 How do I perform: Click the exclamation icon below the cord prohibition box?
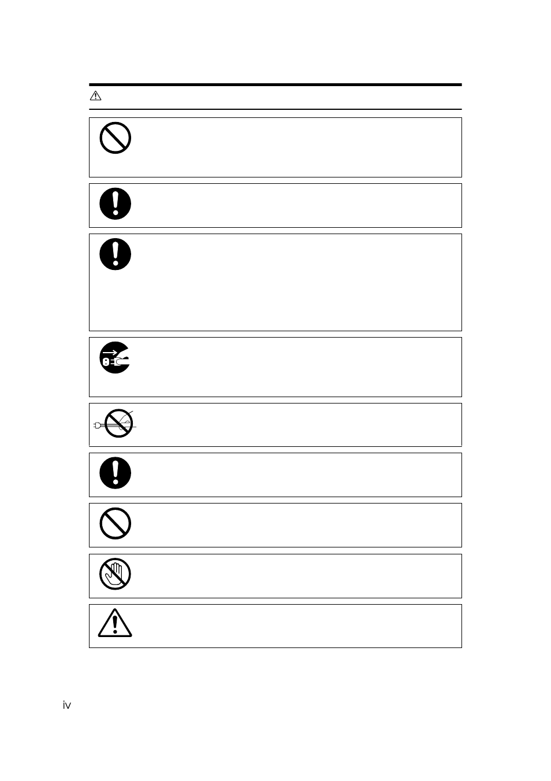click(x=116, y=473)
